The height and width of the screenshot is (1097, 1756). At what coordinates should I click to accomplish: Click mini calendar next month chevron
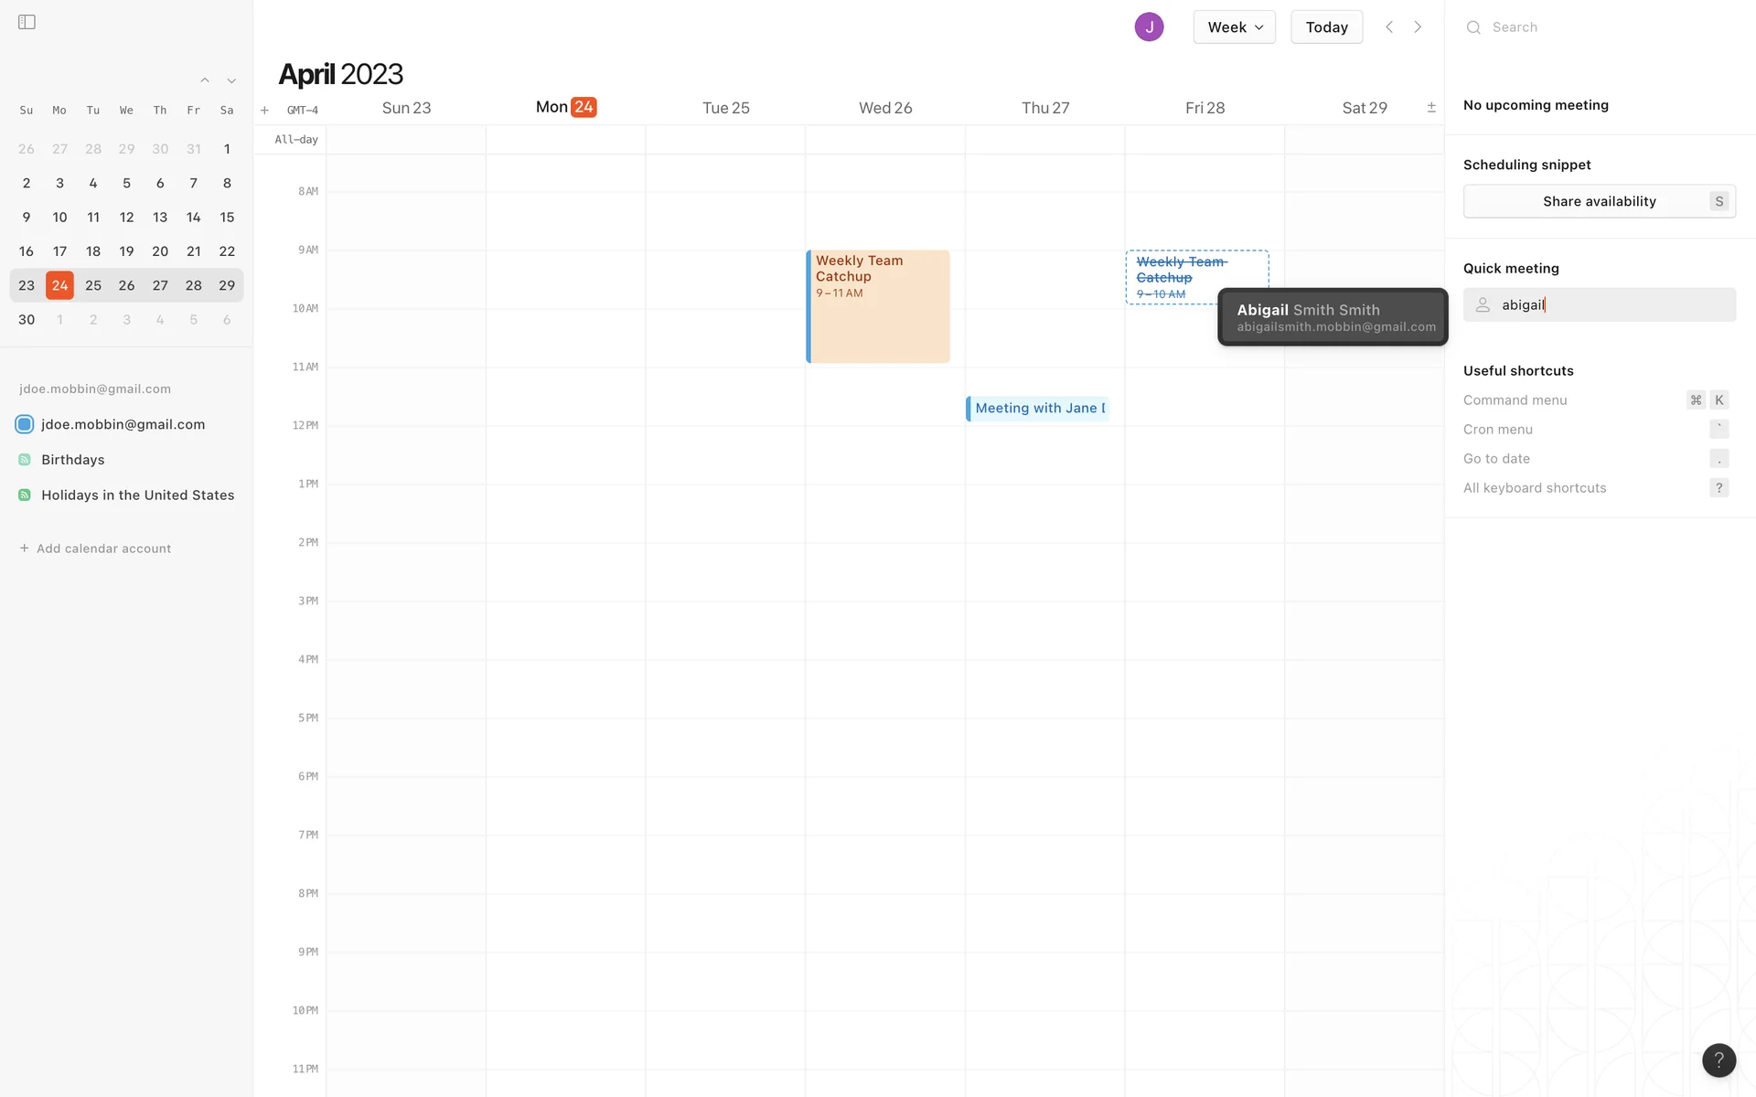[231, 80]
